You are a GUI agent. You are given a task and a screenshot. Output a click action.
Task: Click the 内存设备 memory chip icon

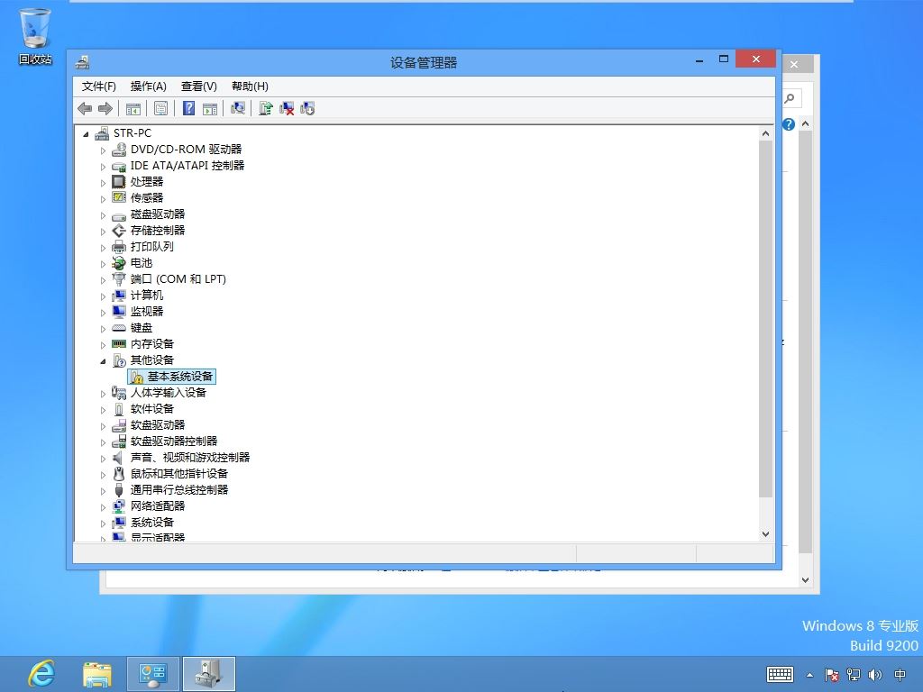pos(119,343)
